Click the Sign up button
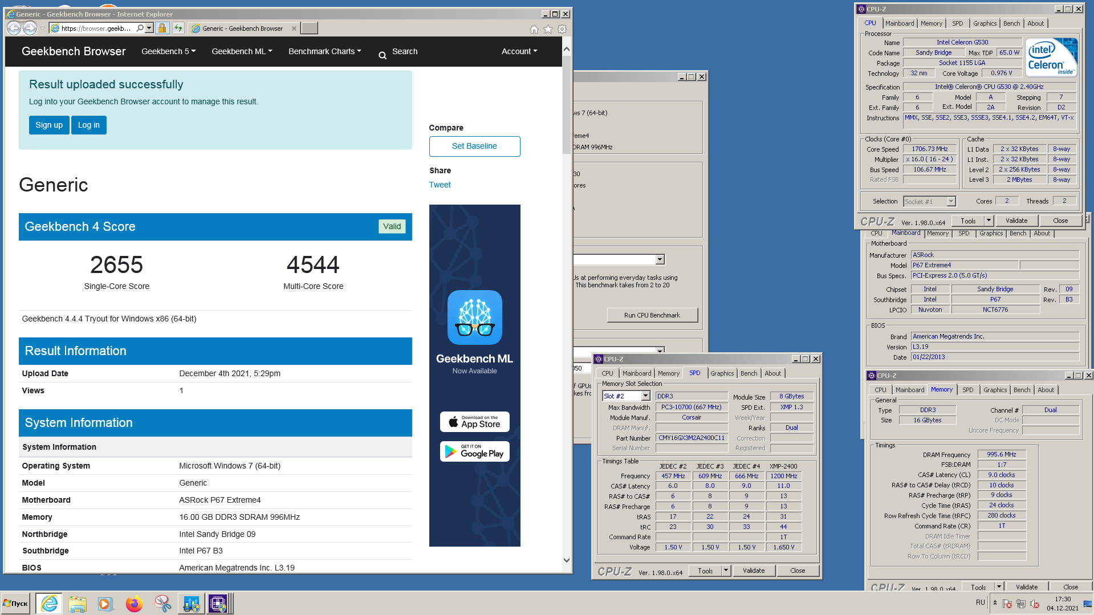The height and width of the screenshot is (615, 1094). pyautogui.click(x=49, y=125)
